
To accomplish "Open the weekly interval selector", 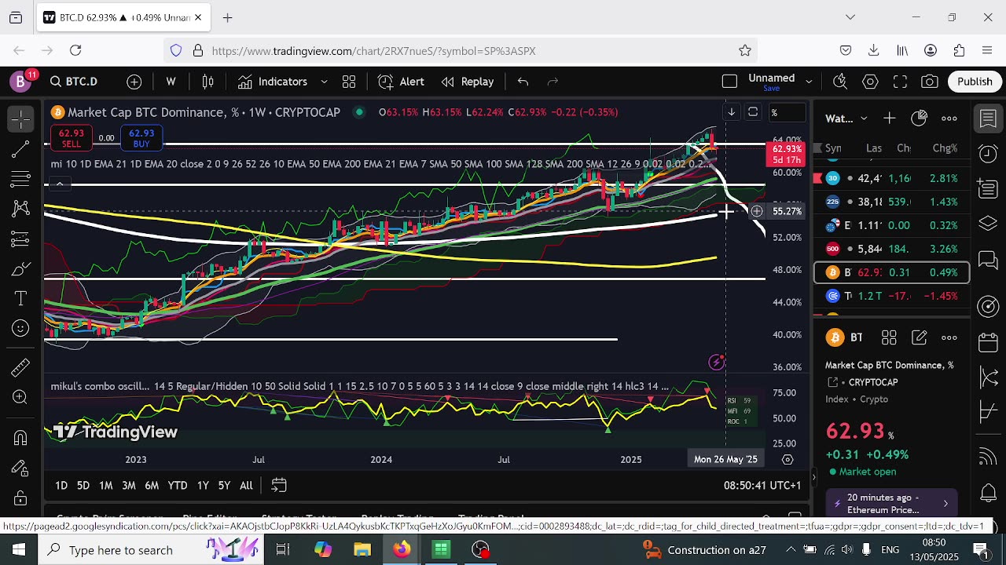I will pos(171,82).
